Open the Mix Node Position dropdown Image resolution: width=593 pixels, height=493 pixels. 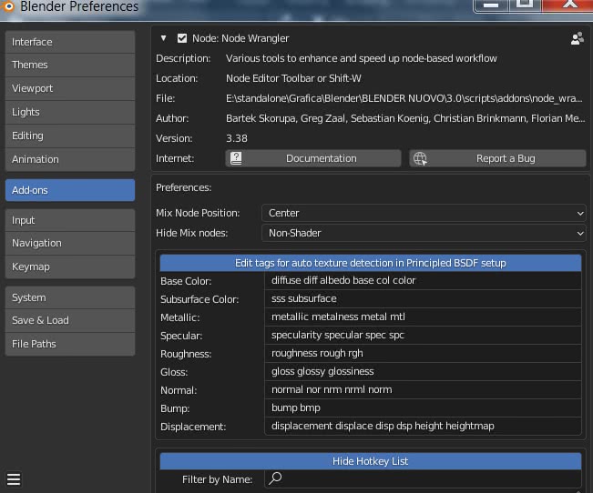click(x=424, y=213)
